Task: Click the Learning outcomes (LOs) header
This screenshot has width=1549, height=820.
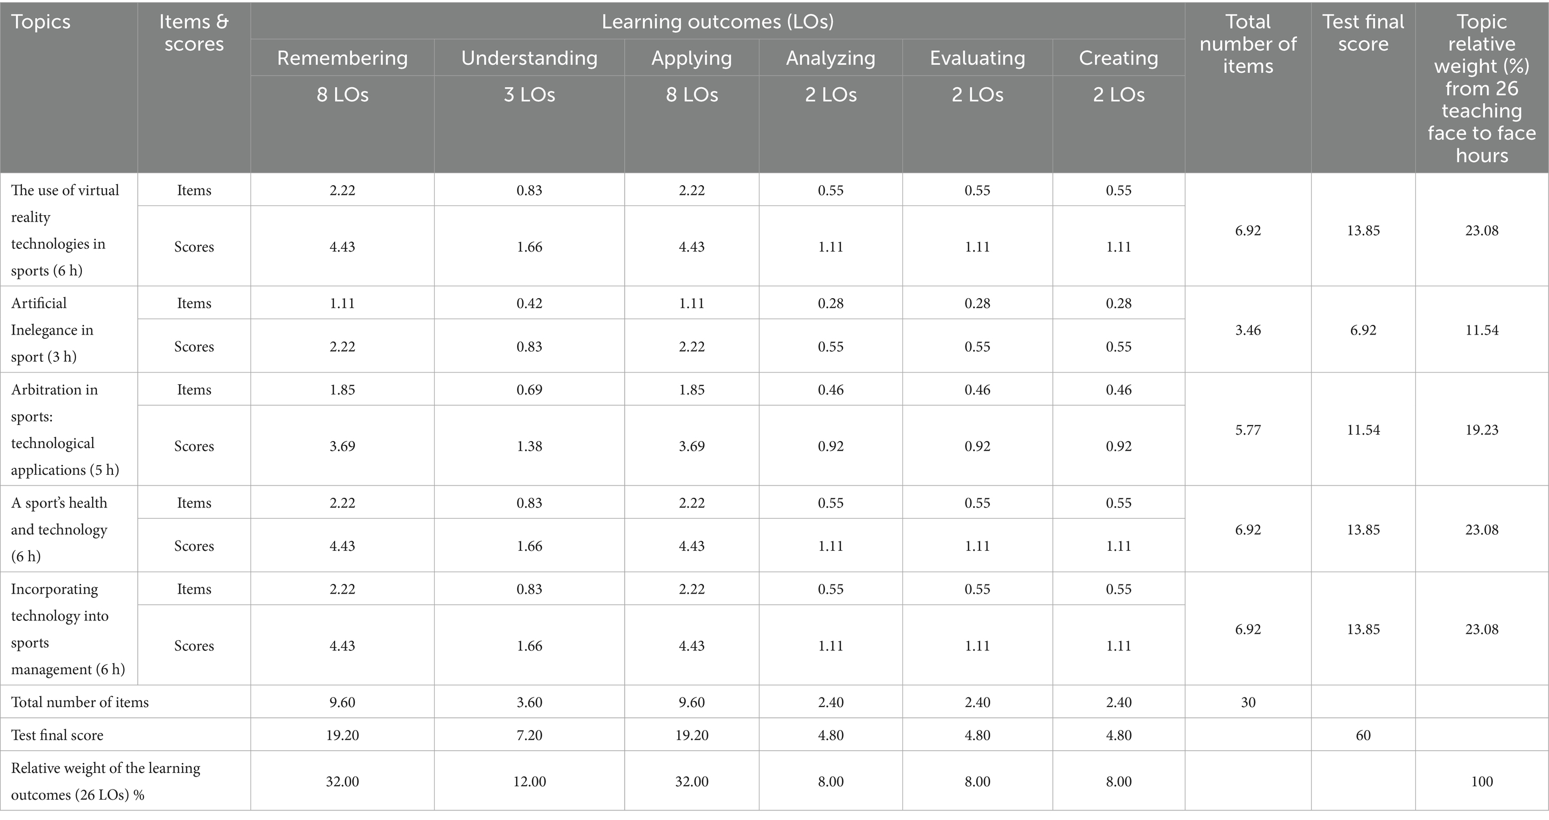Action: [717, 22]
